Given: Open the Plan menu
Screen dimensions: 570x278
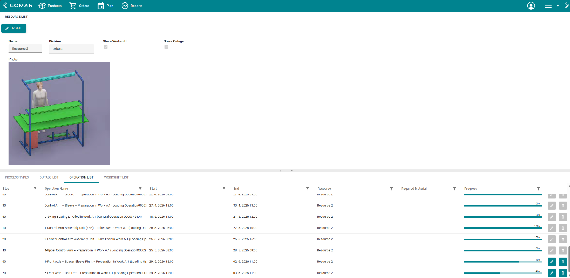Looking at the screenshot, I should [105, 6].
